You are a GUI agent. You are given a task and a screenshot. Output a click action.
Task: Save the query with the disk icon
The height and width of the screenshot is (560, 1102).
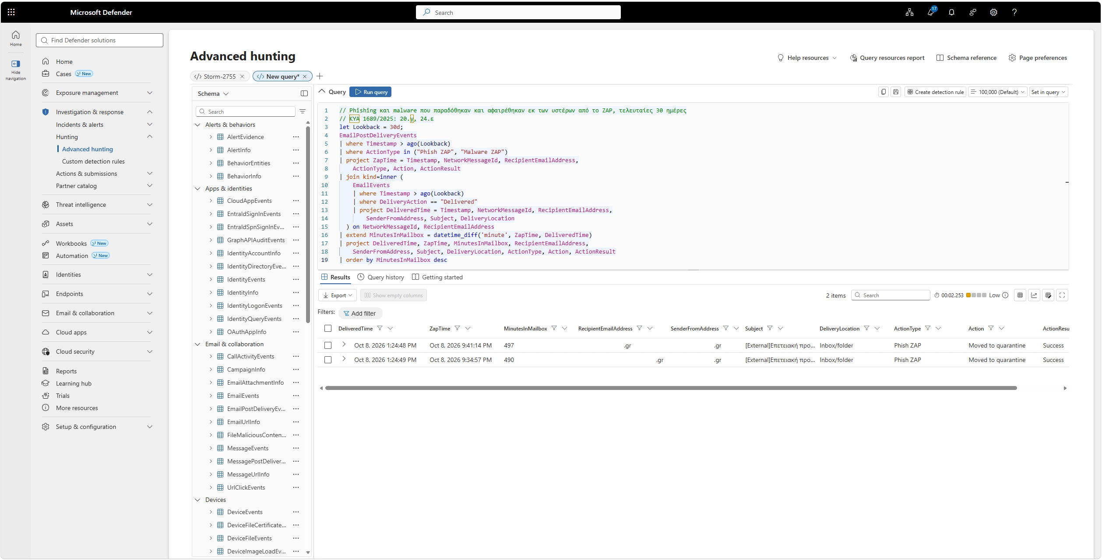896,92
